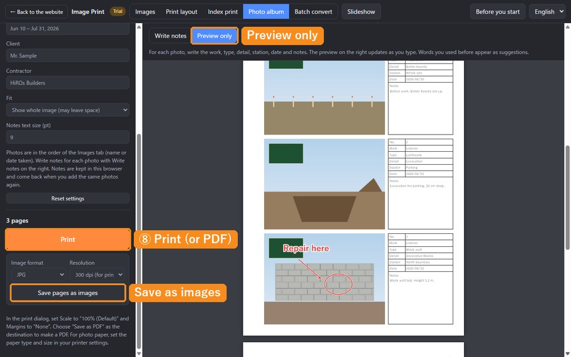Click Save pages as images
571x357 pixels.
68,293
